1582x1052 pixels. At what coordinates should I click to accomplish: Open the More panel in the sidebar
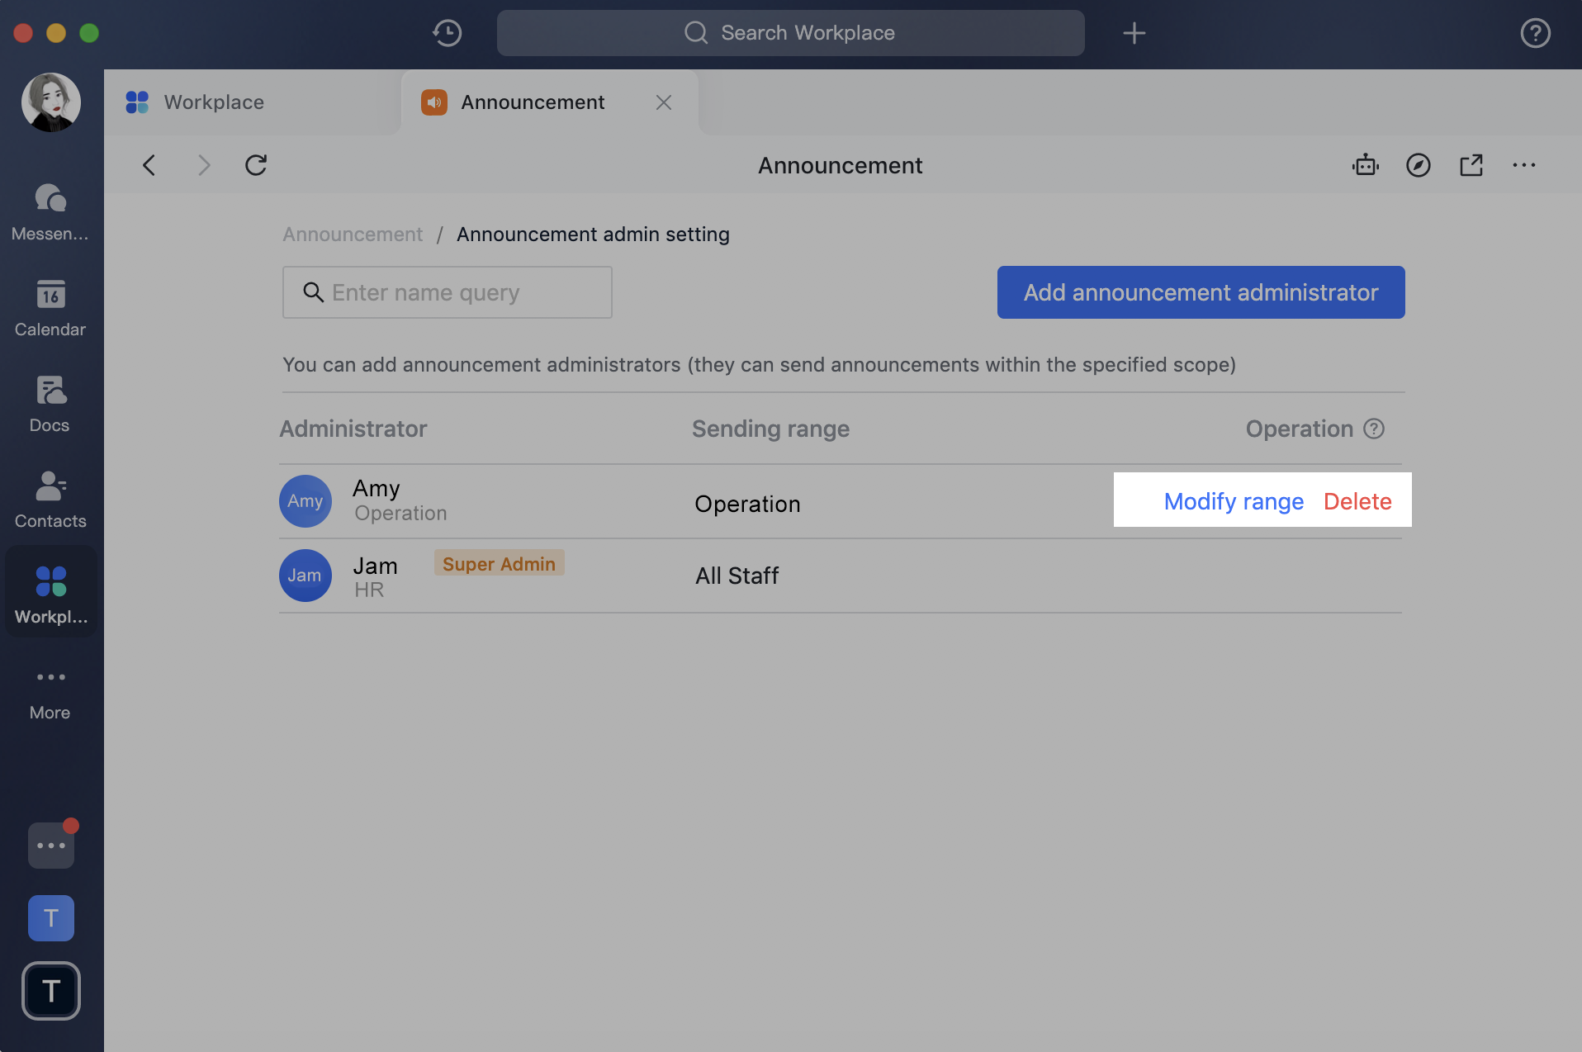50,689
